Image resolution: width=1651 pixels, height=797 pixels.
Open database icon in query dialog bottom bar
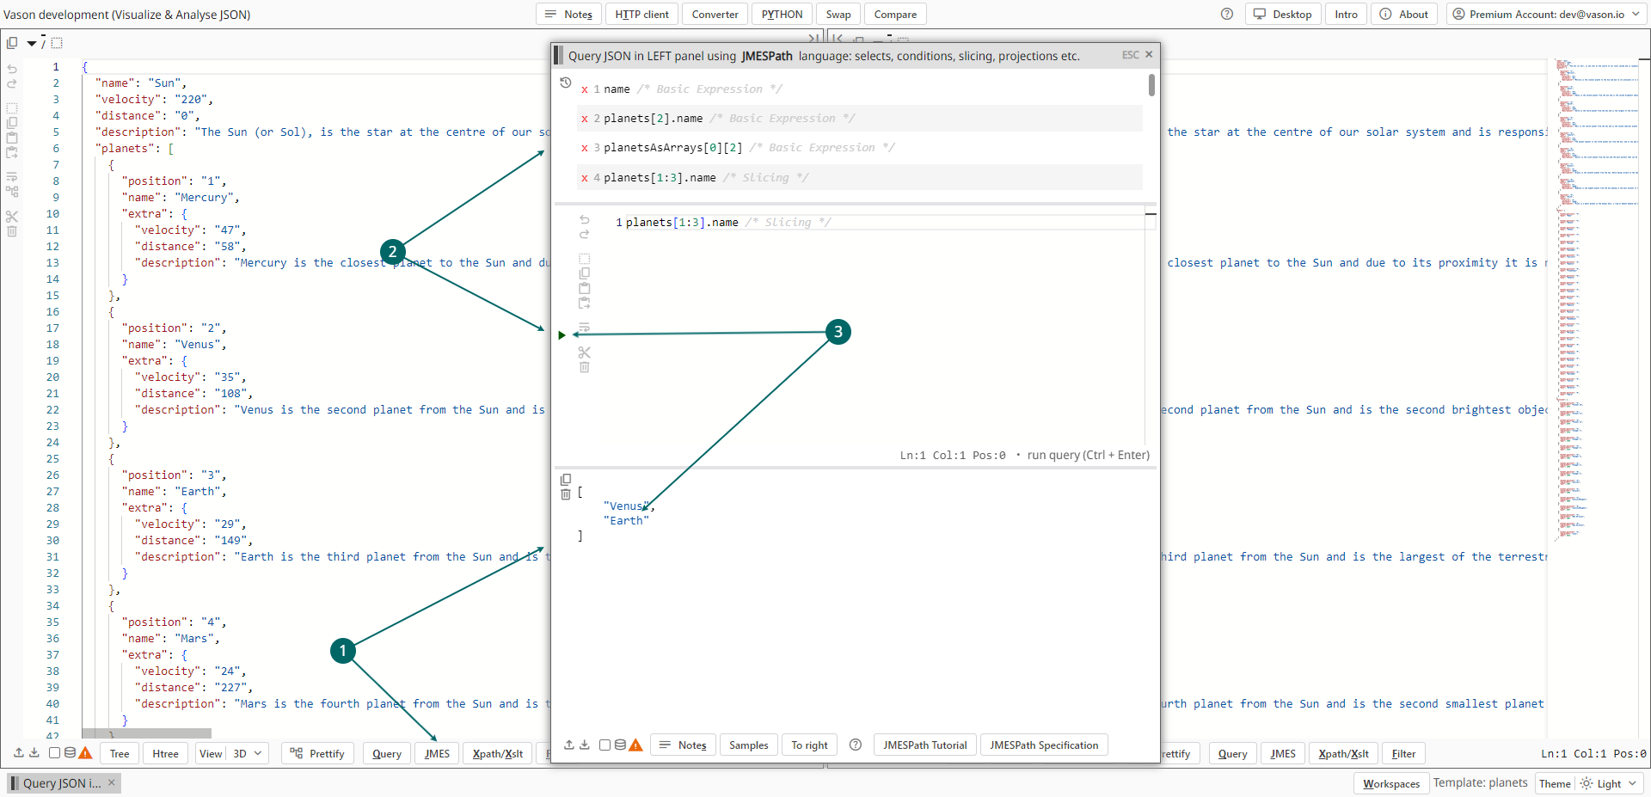[x=620, y=745]
